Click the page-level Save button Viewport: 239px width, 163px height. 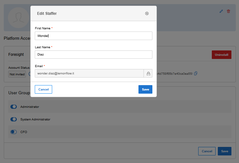(224, 151)
